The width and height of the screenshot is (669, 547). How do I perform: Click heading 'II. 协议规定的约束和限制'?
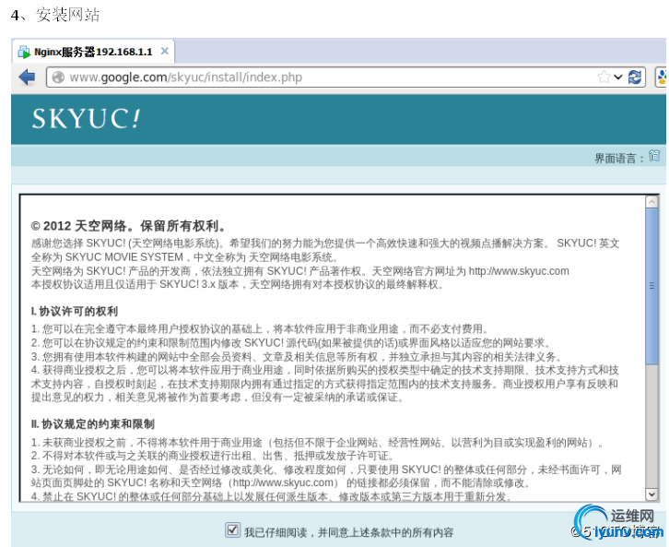coord(92,424)
